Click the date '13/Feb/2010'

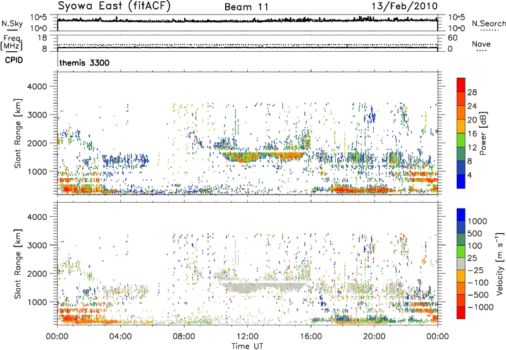pos(405,6)
